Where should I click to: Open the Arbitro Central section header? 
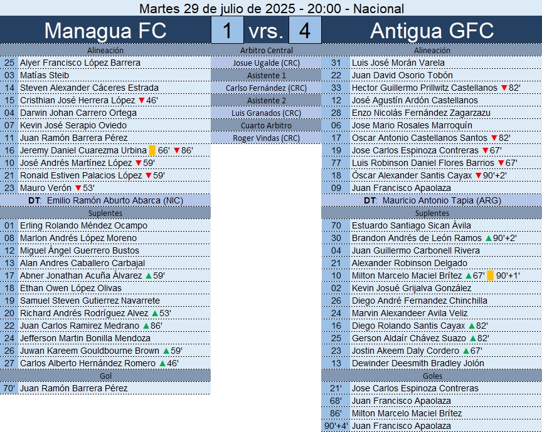(x=266, y=50)
